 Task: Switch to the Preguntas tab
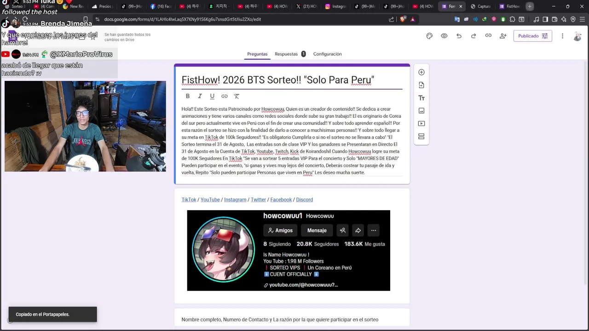tap(257, 54)
